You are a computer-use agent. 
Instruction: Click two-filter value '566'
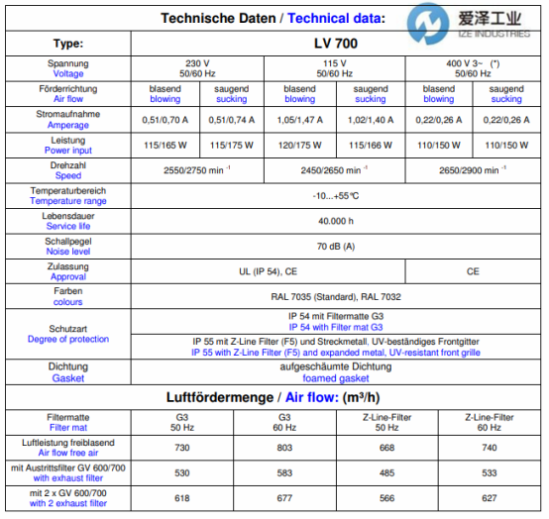[x=386, y=498]
